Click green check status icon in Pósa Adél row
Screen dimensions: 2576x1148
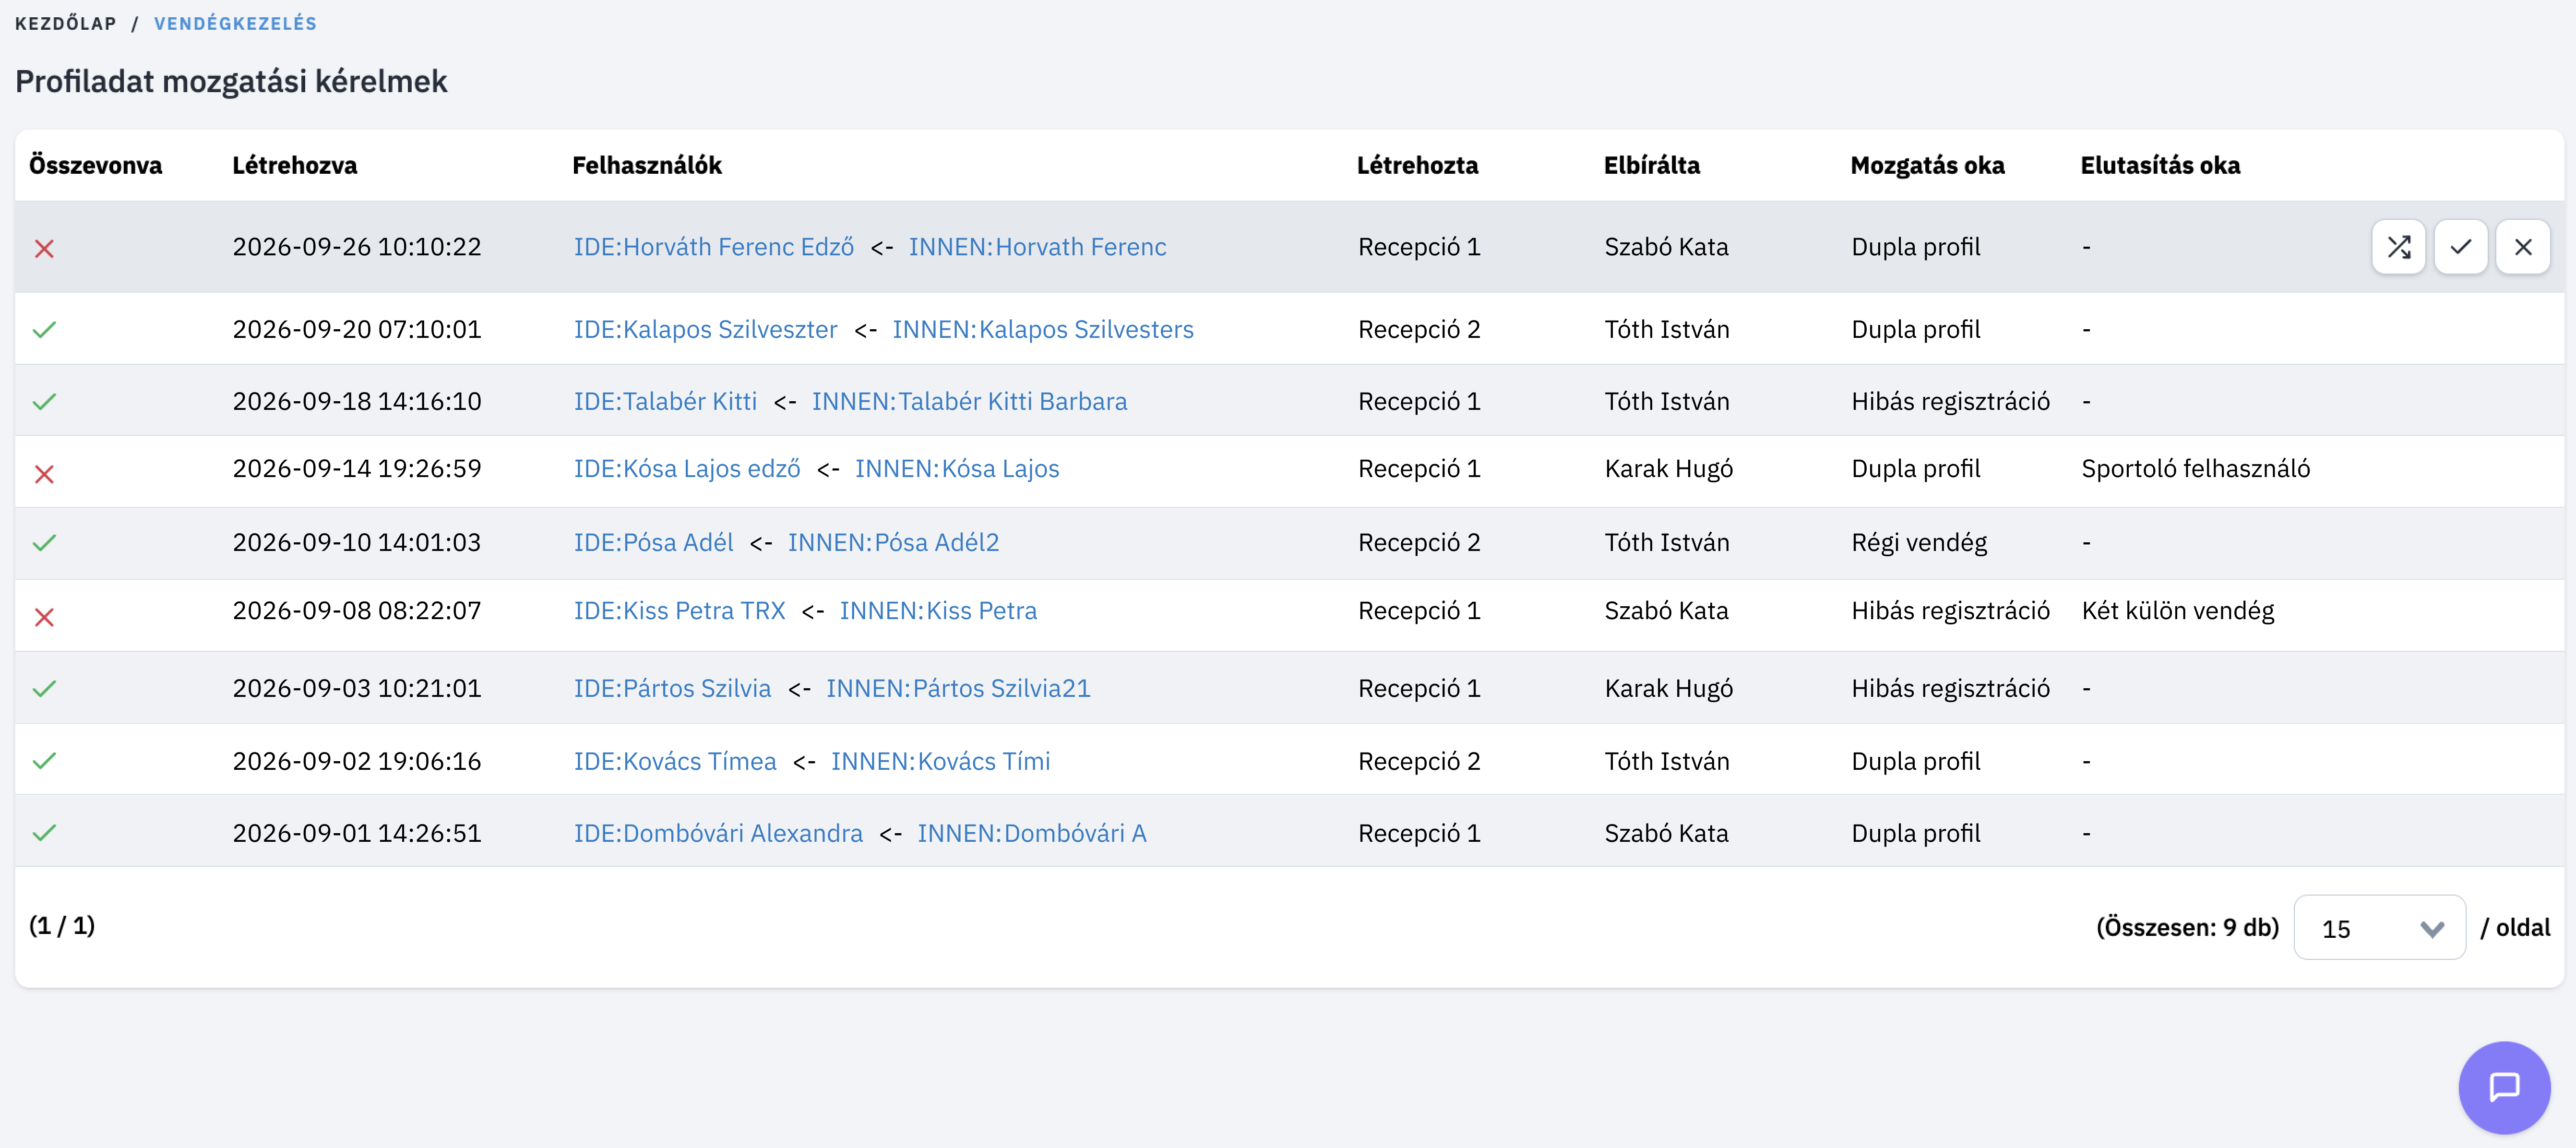[x=44, y=542]
